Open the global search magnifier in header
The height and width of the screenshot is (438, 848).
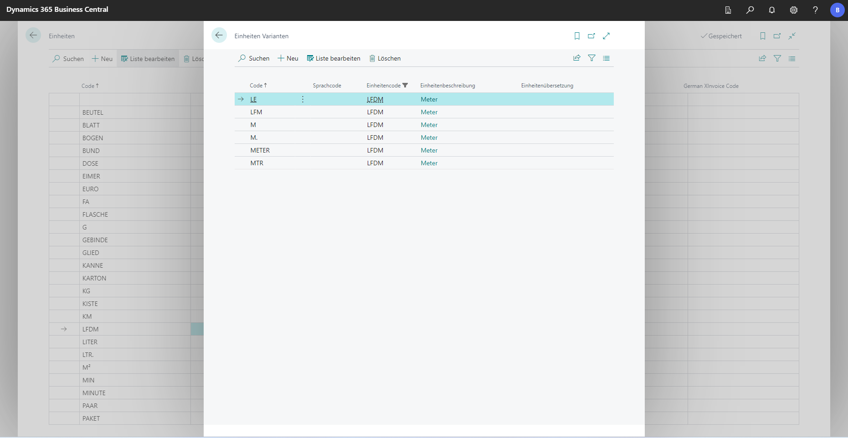pos(750,10)
